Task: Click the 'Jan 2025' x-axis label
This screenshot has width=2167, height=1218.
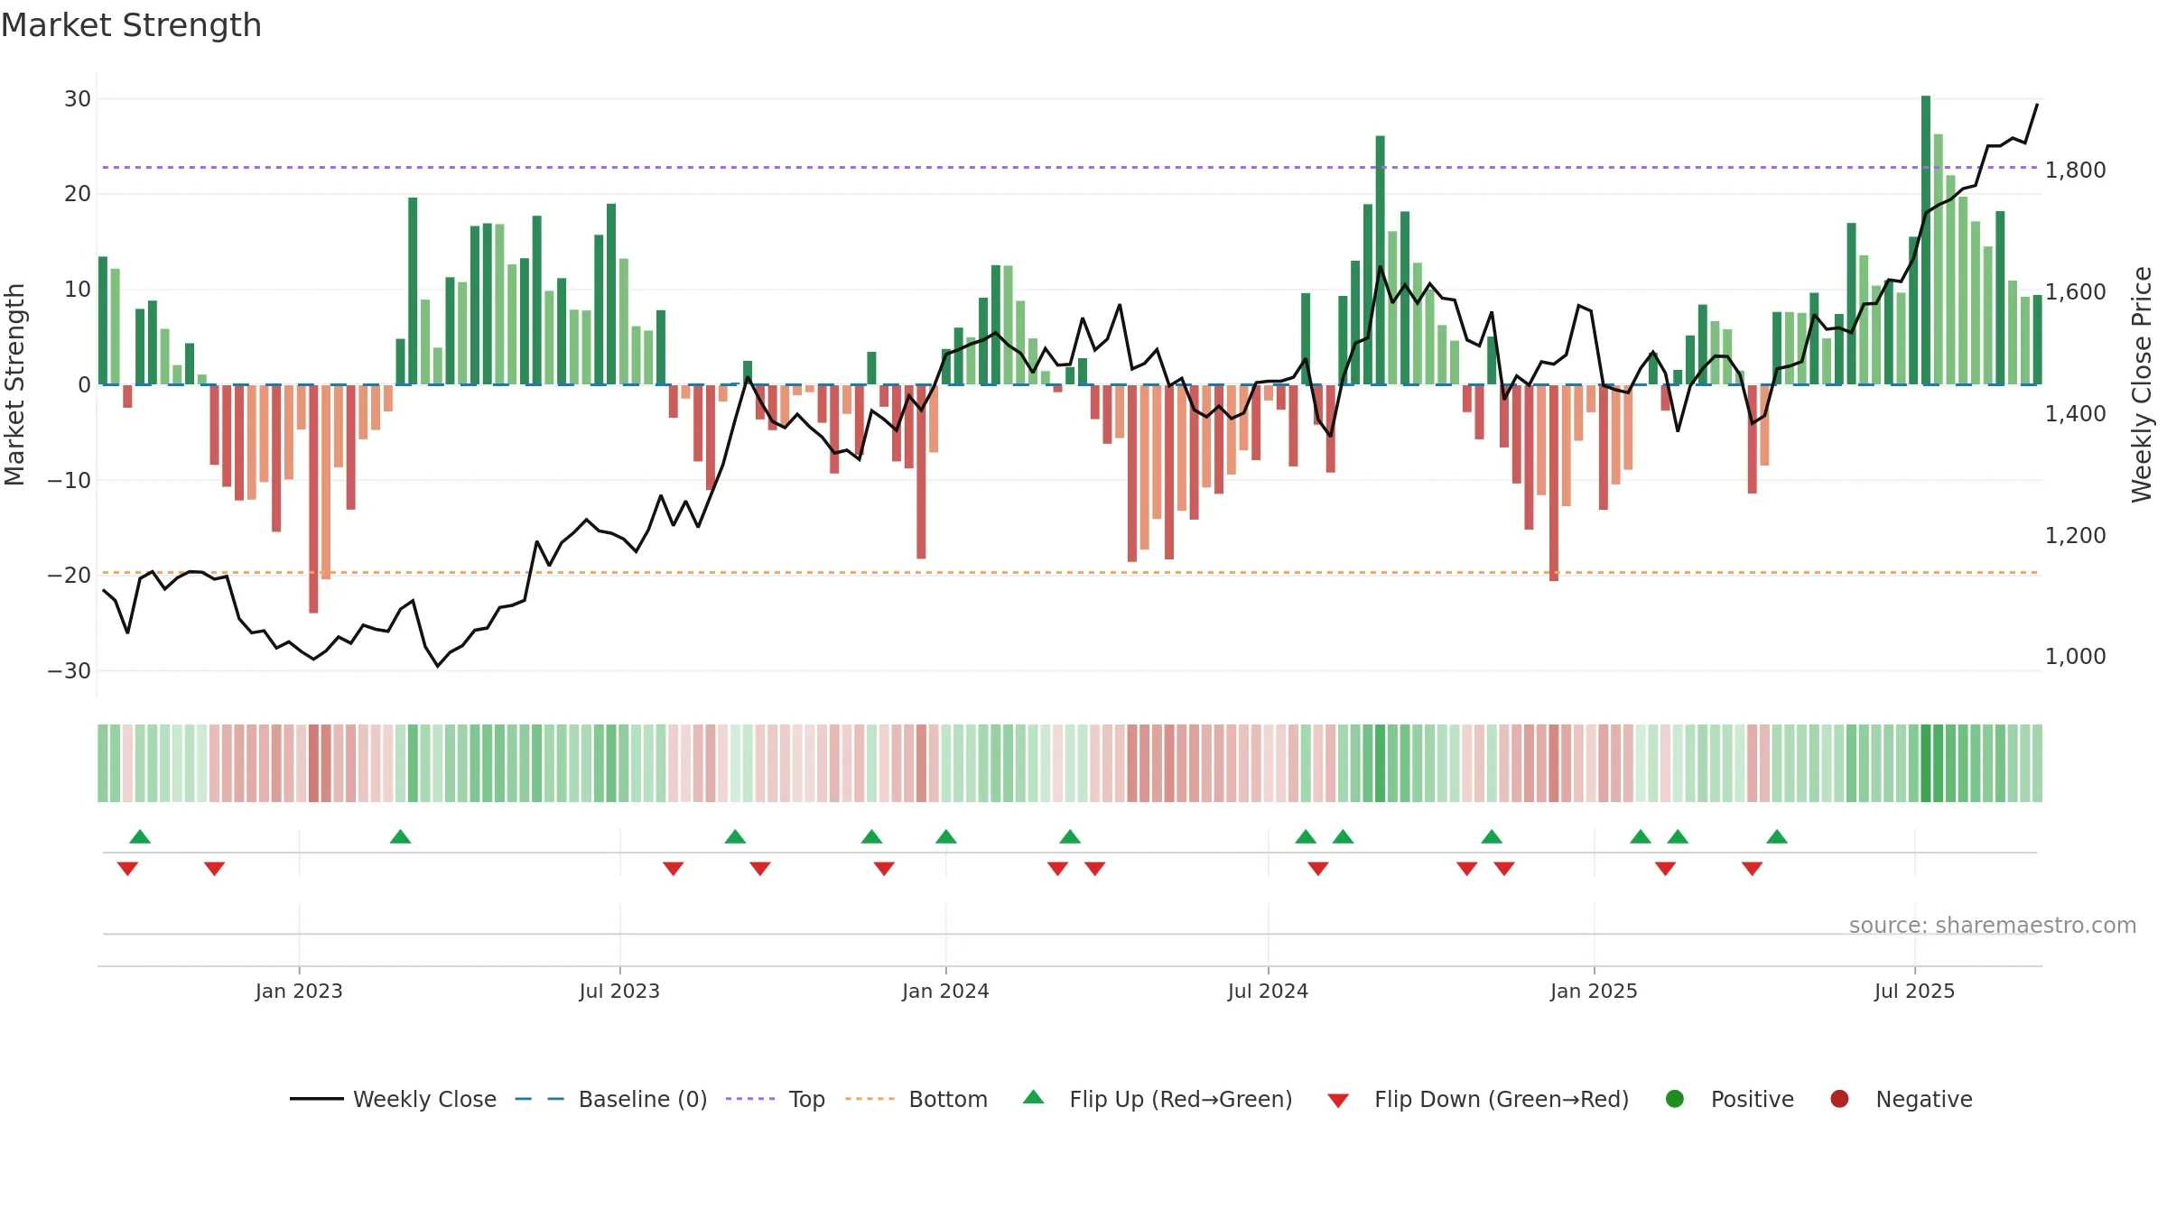Action: coord(1594,991)
